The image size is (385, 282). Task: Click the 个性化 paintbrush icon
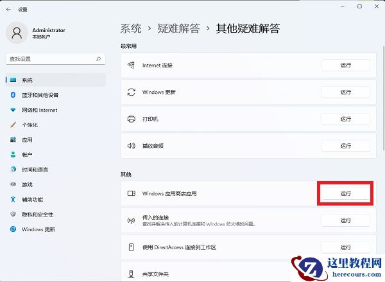13,125
